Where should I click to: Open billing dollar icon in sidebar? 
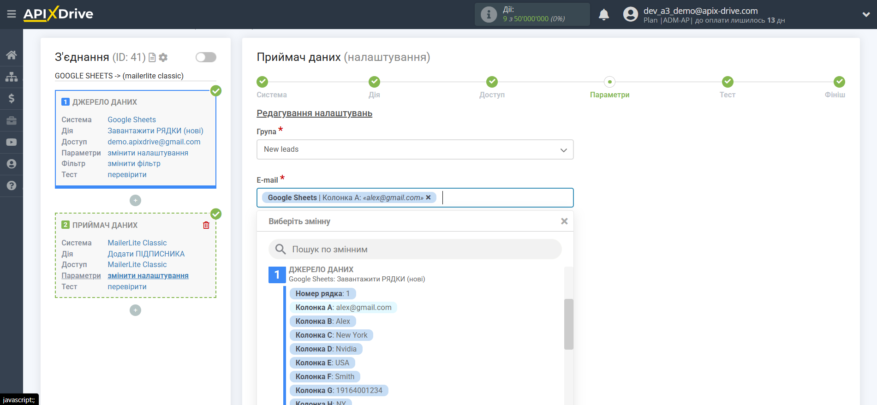[12, 98]
